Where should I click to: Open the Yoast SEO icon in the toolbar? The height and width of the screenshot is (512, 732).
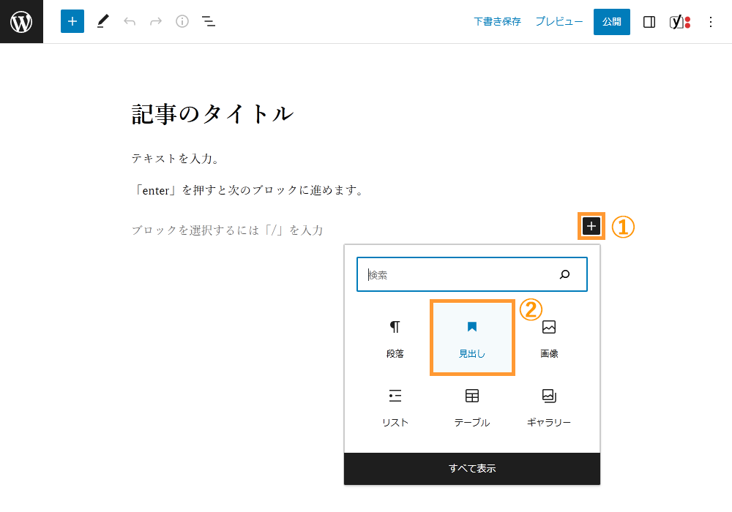677,21
